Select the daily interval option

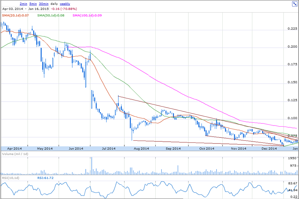click(54, 3)
